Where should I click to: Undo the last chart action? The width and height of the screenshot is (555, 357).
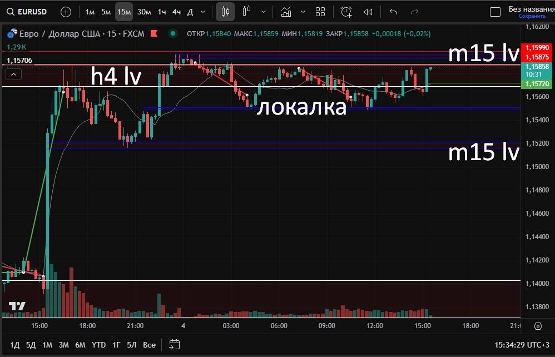pyautogui.click(x=394, y=12)
